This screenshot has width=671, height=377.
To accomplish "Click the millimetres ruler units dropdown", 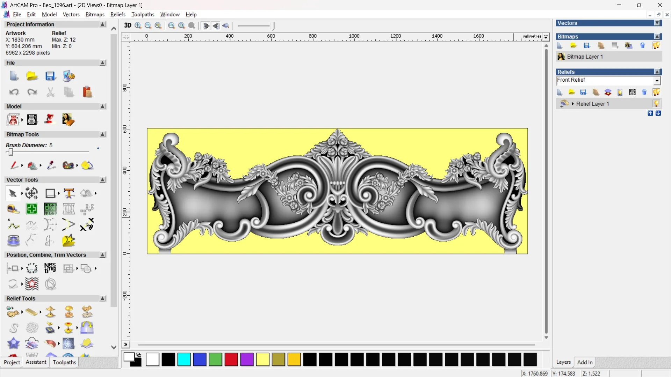I will [x=546, y=37].
